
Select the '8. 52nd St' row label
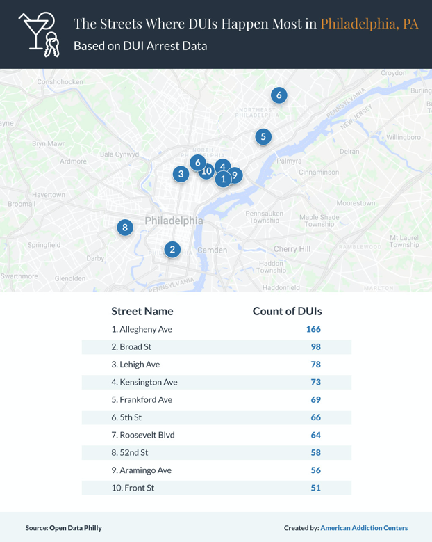(130, 453)
